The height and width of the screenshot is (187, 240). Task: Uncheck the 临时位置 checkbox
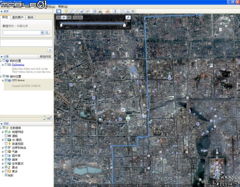tap(4, 76)
